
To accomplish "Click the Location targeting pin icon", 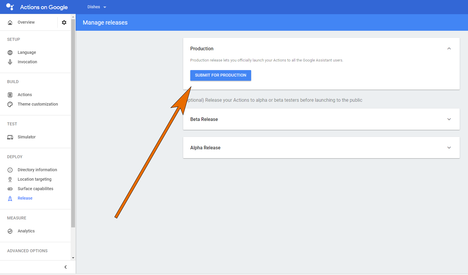I will click(10, 179).
